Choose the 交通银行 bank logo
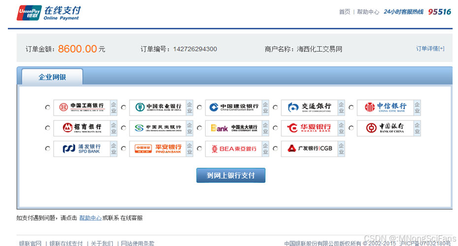 pyautogui.click(x=310, y=107)
